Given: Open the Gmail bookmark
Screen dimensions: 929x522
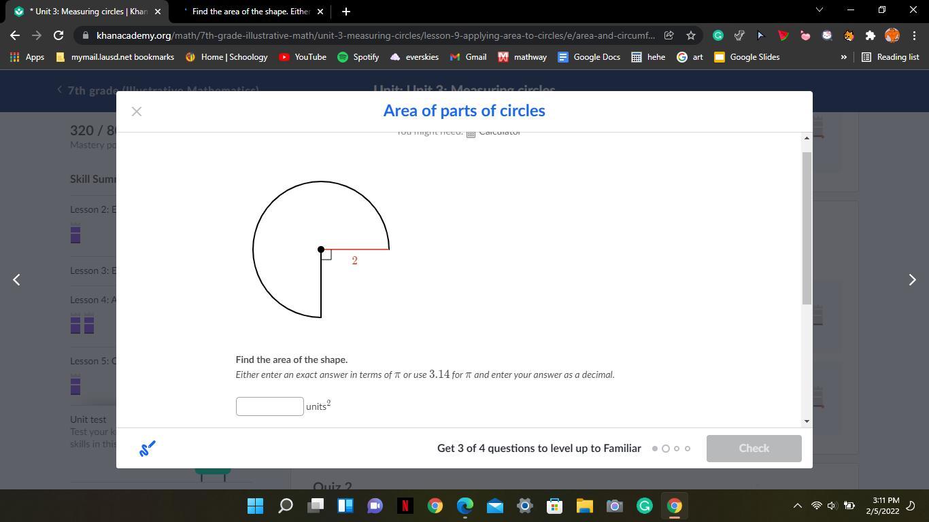Looking at the screenshot, I should 468,57.
